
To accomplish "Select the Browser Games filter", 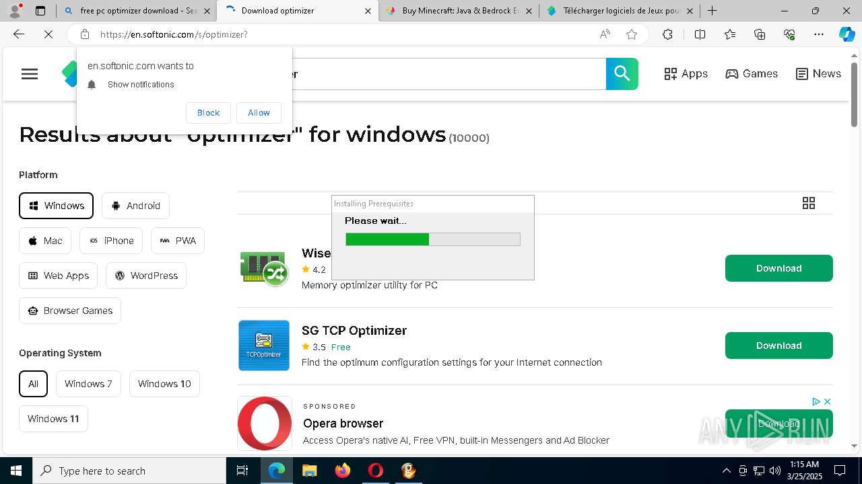I will pos(70,311).
